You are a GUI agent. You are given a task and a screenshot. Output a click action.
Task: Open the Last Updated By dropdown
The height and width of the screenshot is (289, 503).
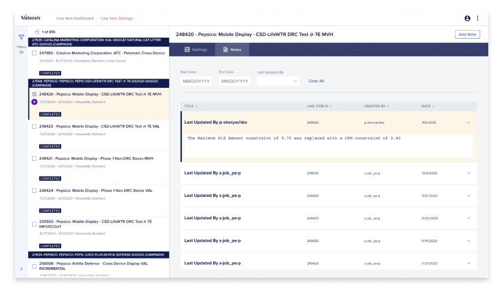click(x=278, y=81)
